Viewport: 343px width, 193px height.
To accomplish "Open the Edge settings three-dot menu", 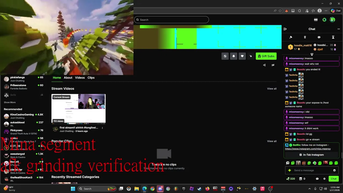I will [326, 11].
